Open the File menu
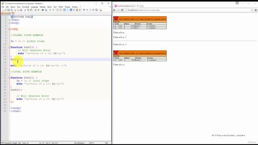 click(3, 7)
